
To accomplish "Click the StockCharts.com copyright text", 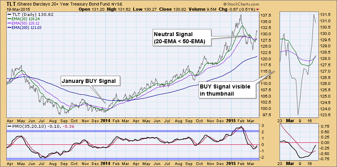I will (x=241, y=4).
